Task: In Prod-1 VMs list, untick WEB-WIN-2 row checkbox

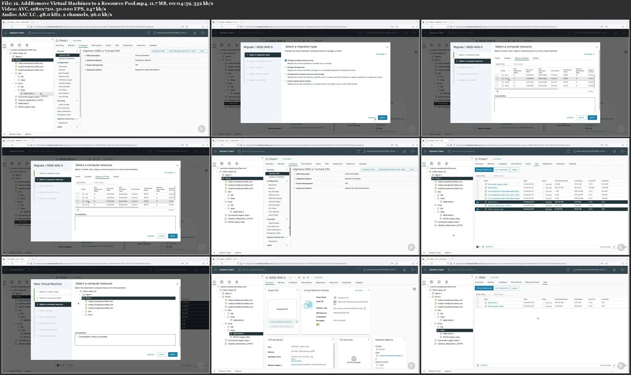Action: pos(477,202)
